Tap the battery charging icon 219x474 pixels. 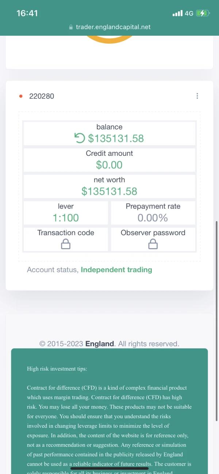tap(202, 14)
